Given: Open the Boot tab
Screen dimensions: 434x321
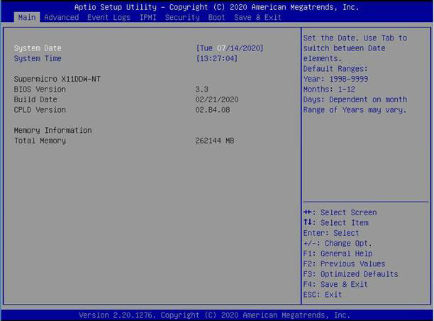Looking at the screenshot, I should pos(217,17).
